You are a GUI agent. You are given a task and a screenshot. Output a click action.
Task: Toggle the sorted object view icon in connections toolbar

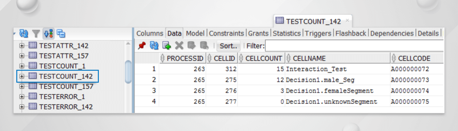(x=49, y=33)
